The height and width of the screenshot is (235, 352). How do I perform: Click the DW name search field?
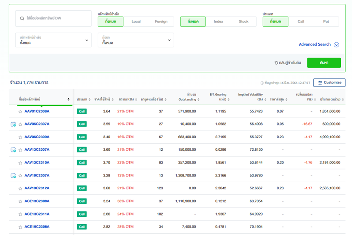tap(53, 19)
